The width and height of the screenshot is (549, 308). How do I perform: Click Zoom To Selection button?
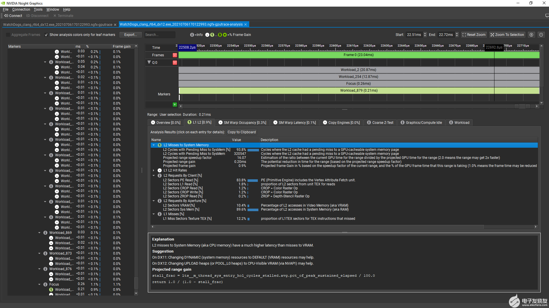click(507, 35)
